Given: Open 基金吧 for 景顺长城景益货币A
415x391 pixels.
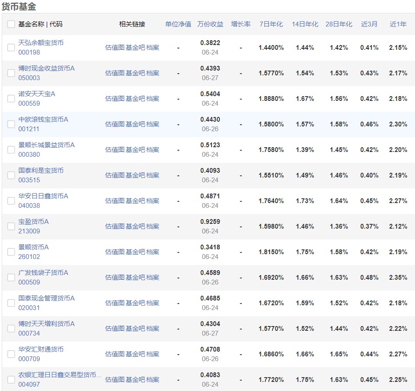Looking at the screenshot, I should click(135, 149).
